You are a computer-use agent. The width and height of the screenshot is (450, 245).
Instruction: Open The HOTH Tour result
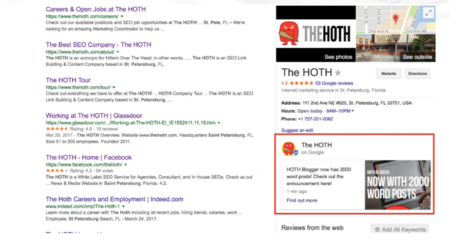(x=68, y=80)
